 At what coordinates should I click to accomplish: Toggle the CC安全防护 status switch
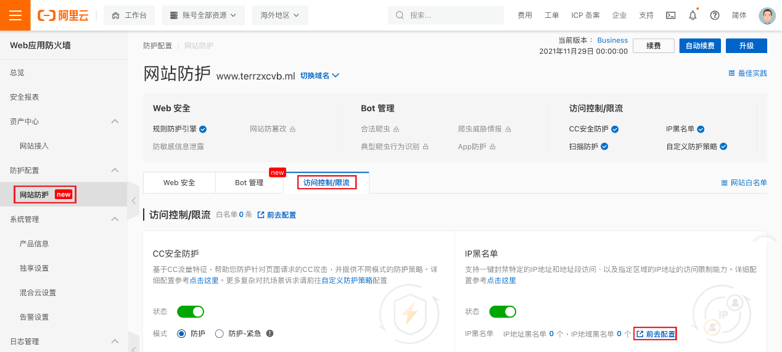tap(190, 311)
